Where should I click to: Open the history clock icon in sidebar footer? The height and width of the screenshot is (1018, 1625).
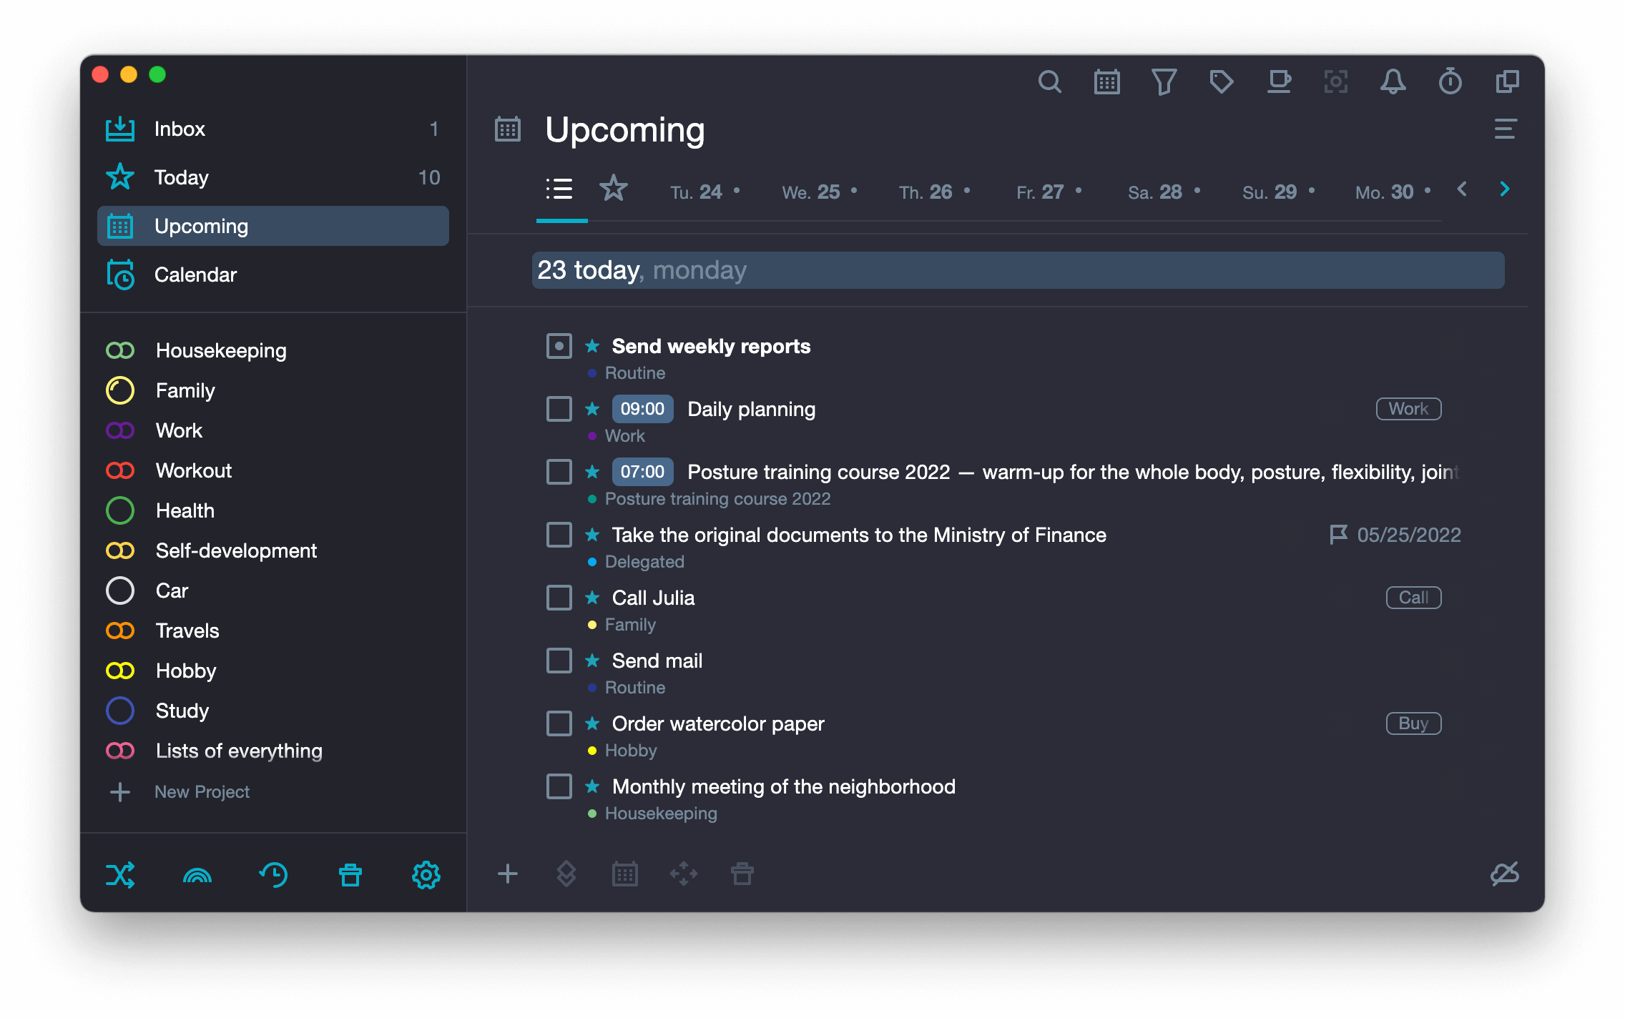[273, 874]
